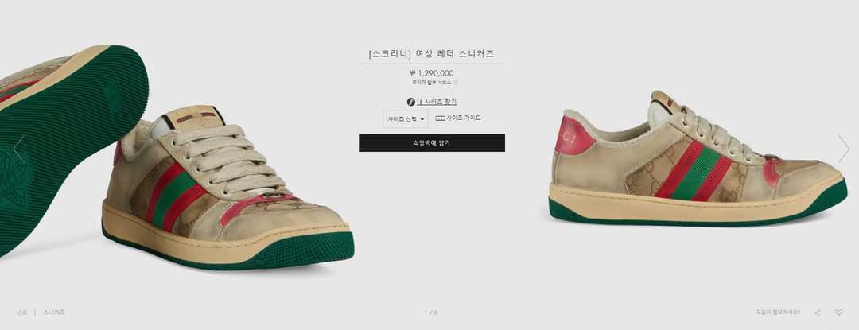Click the size guide ruler icon
Viewport: 859px width, 330px height.
click(439, 118)
